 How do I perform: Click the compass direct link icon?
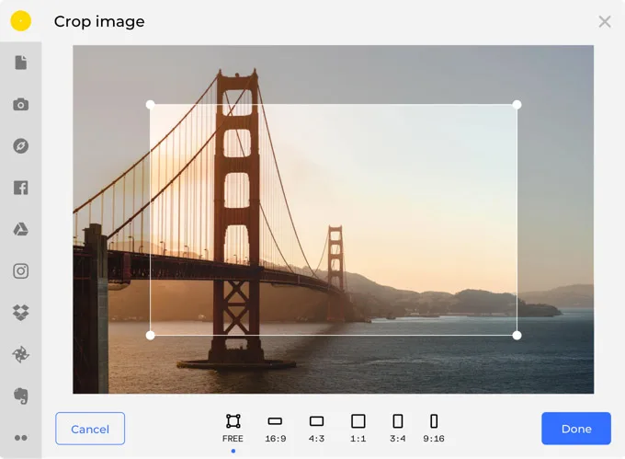[x=20, y=146]
